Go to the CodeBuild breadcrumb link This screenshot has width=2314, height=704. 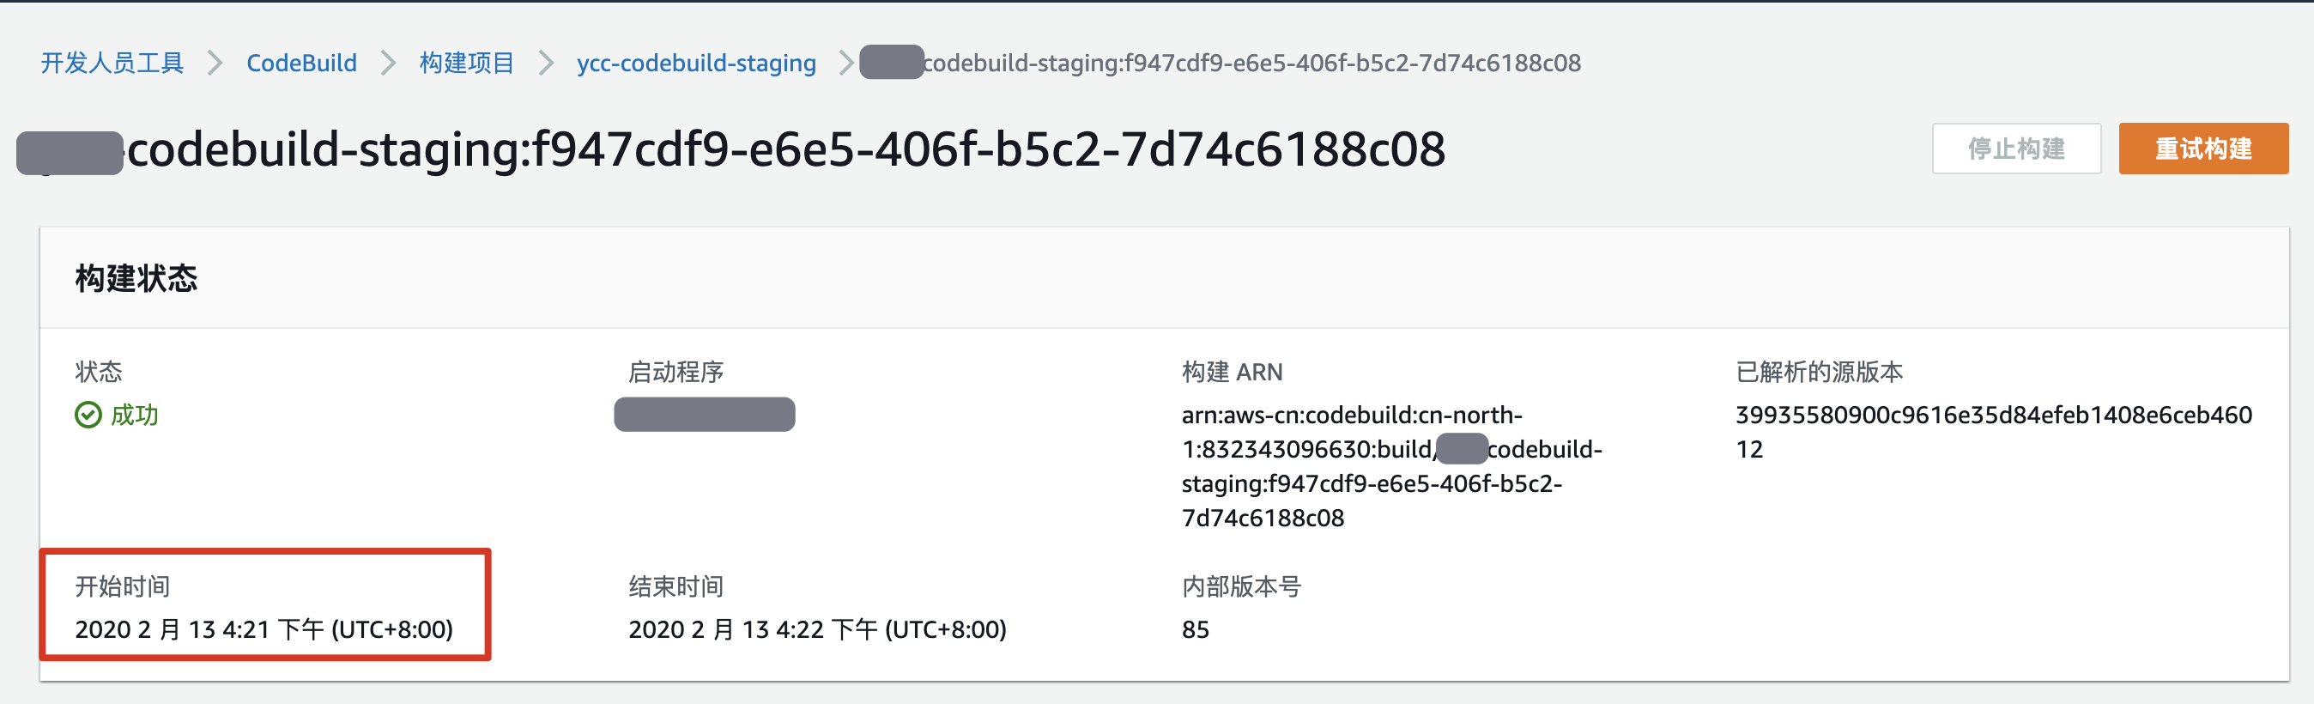point(301,63)
